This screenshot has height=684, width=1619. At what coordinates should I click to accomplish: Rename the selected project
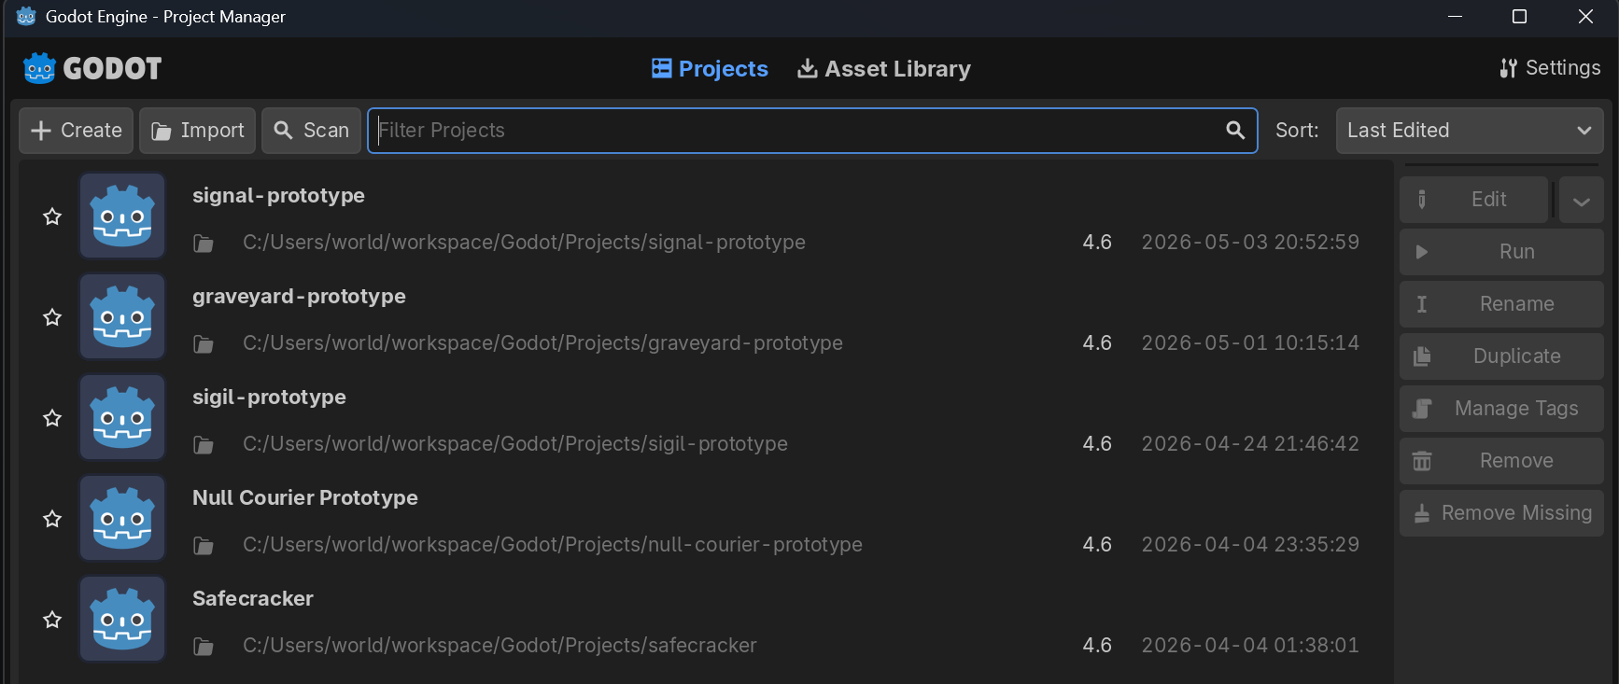click(1501, 304)
